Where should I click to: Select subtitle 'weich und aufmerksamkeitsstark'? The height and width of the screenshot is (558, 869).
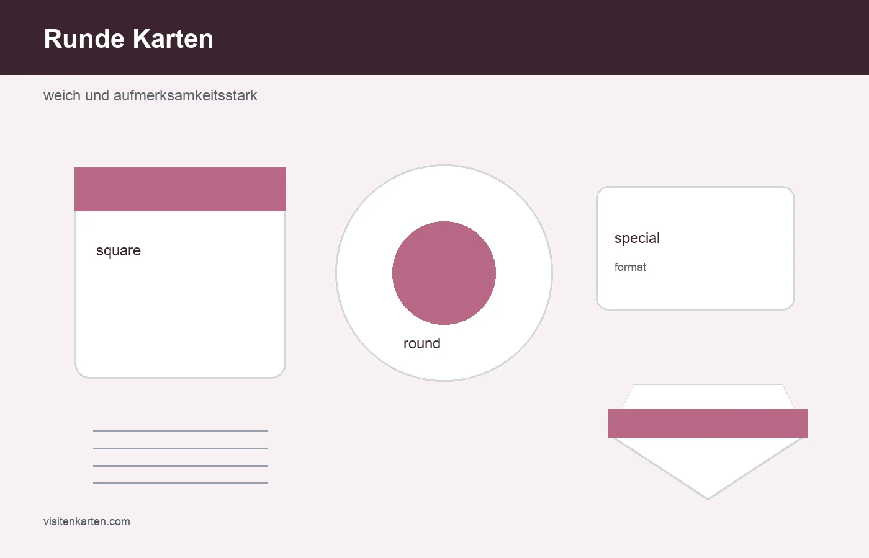tap(150, 95)
